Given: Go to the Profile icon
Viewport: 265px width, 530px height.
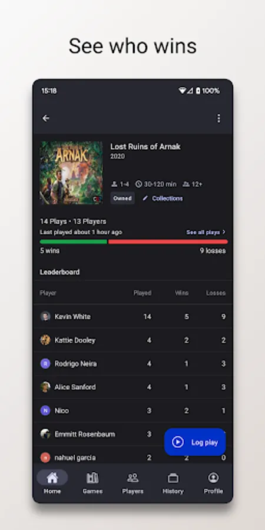Looking at the screenshot, I should pos(213,478).
